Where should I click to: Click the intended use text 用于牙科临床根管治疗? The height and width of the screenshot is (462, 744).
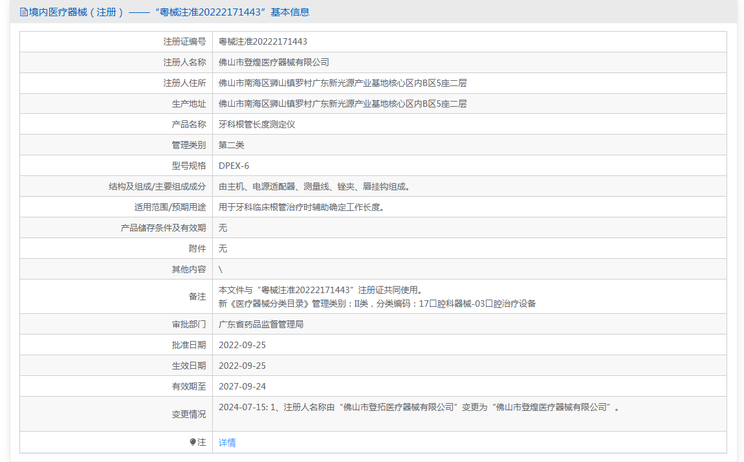point(301,207)
